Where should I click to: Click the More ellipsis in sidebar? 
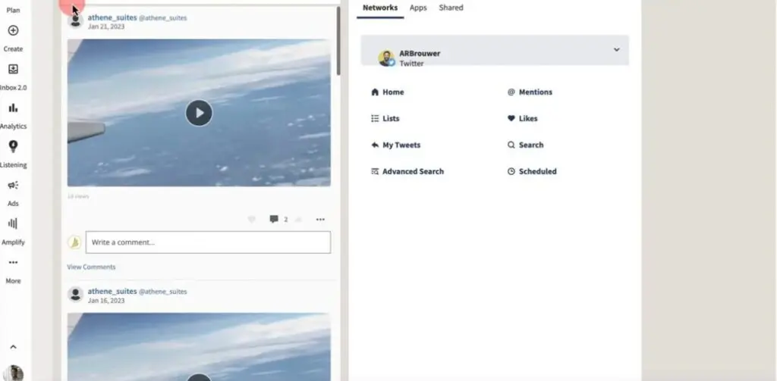pos(13,263)
